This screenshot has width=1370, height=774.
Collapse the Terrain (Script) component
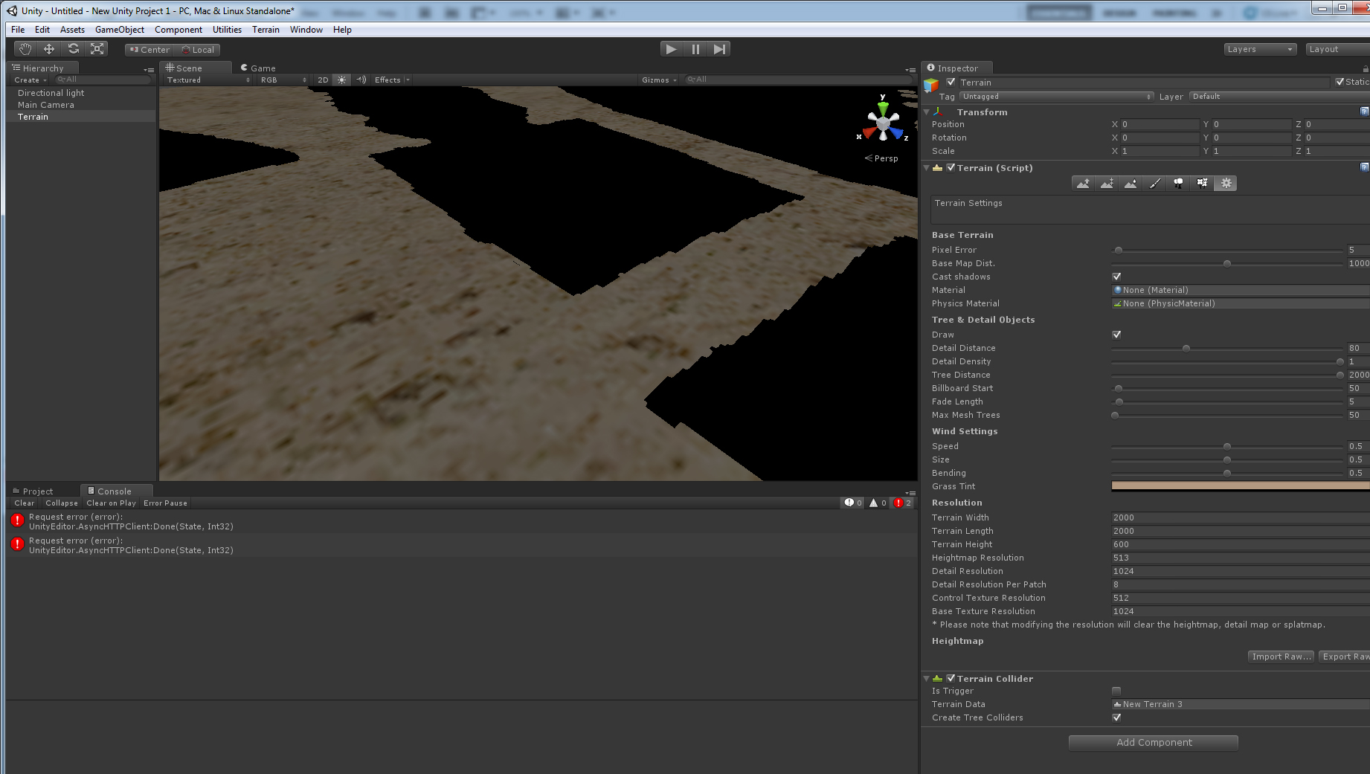click(927, 168)
